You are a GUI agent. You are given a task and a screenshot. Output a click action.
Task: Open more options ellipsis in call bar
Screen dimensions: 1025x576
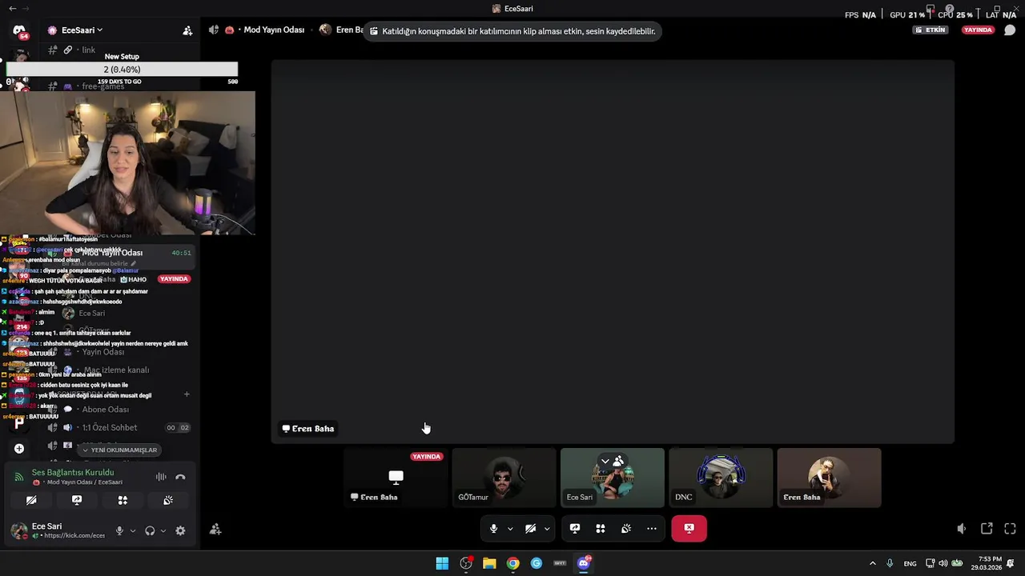click(652, 528)
